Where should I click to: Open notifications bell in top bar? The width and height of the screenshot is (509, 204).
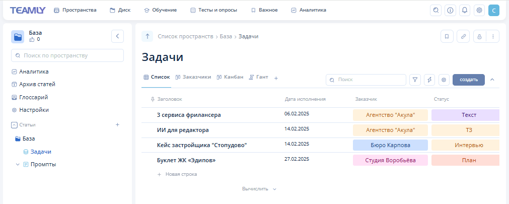point(465,10)
